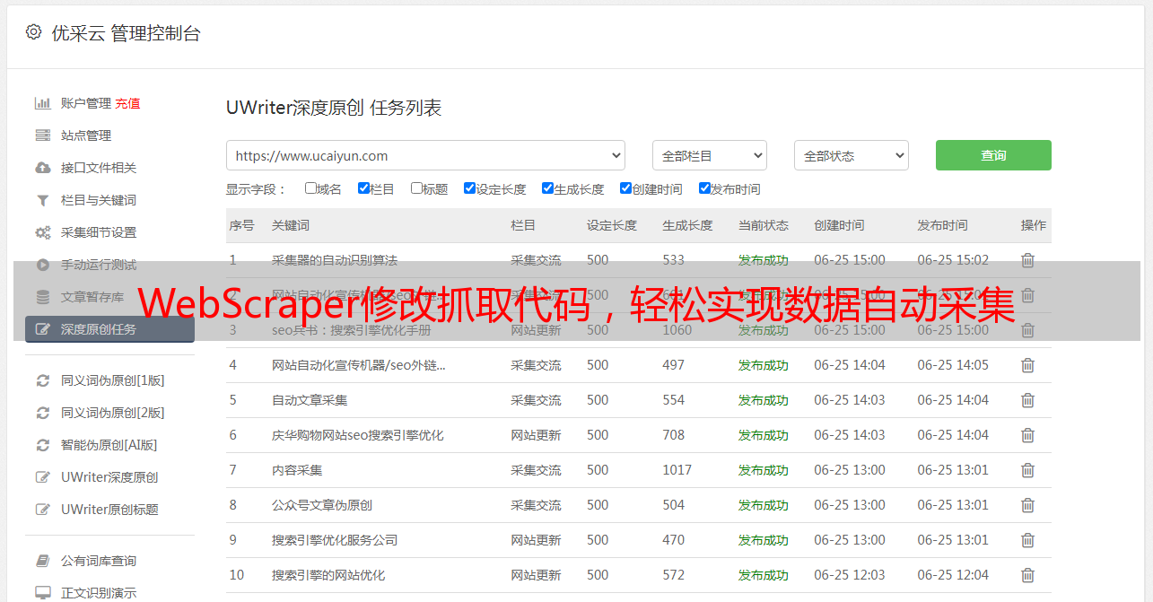Image resolution: width=1153 pixels, height=602 pixels.
Task: Toggle the 发布时间 checkbox
Action: (x=704, y=188)
